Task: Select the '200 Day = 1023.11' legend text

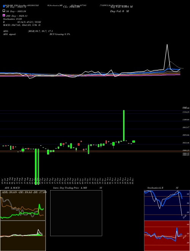Action: point(17,16)
